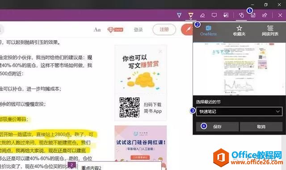This screenshot has height=170, width=286.
Task: Click the save web note icon
Action: (x=253, y=15)
